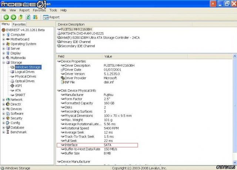Expand the Multimedia tree node
This screenshot has height=170, width=237.
tap(4, 58)
